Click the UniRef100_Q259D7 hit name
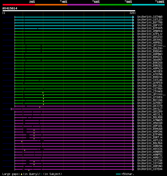 click(150, 103)
